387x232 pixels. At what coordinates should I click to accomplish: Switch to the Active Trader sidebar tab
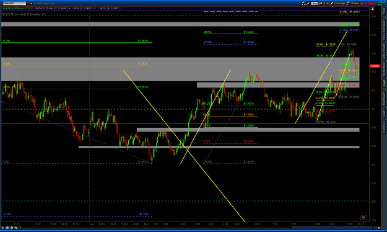point(384,51)
